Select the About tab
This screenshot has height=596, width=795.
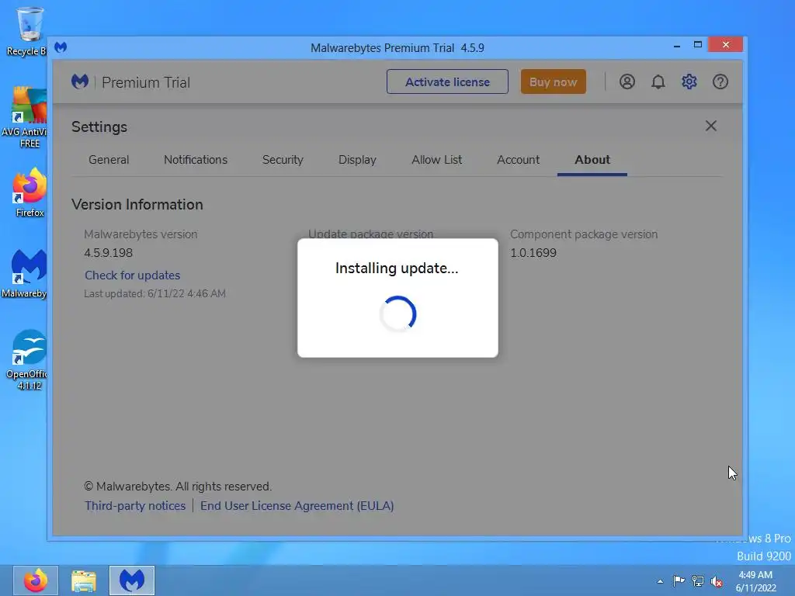pos(592,160)
